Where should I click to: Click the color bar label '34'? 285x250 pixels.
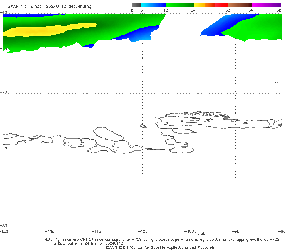coord(193,10)
